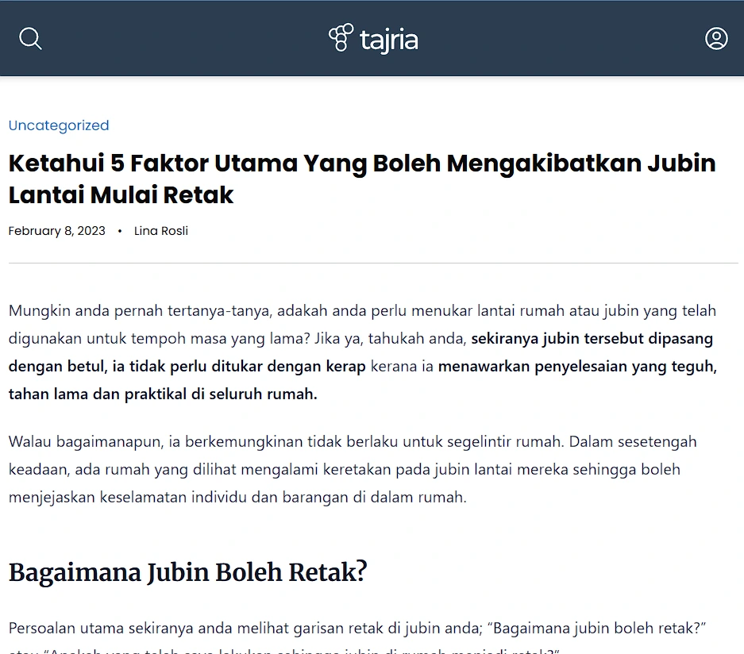
Task: Click the February 8, 2023 publish date
Action: 56,231
